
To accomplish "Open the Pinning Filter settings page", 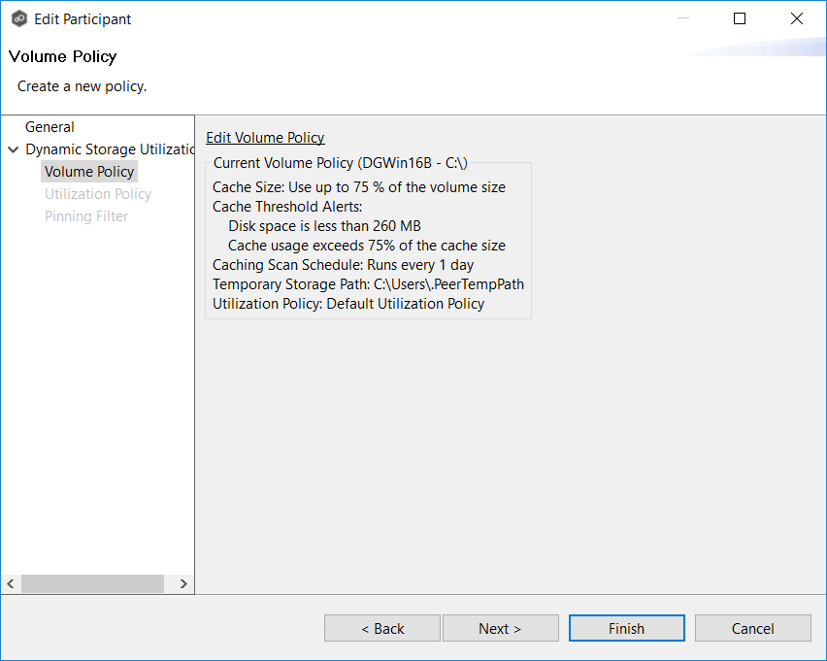I will click(x=84, y=215).
